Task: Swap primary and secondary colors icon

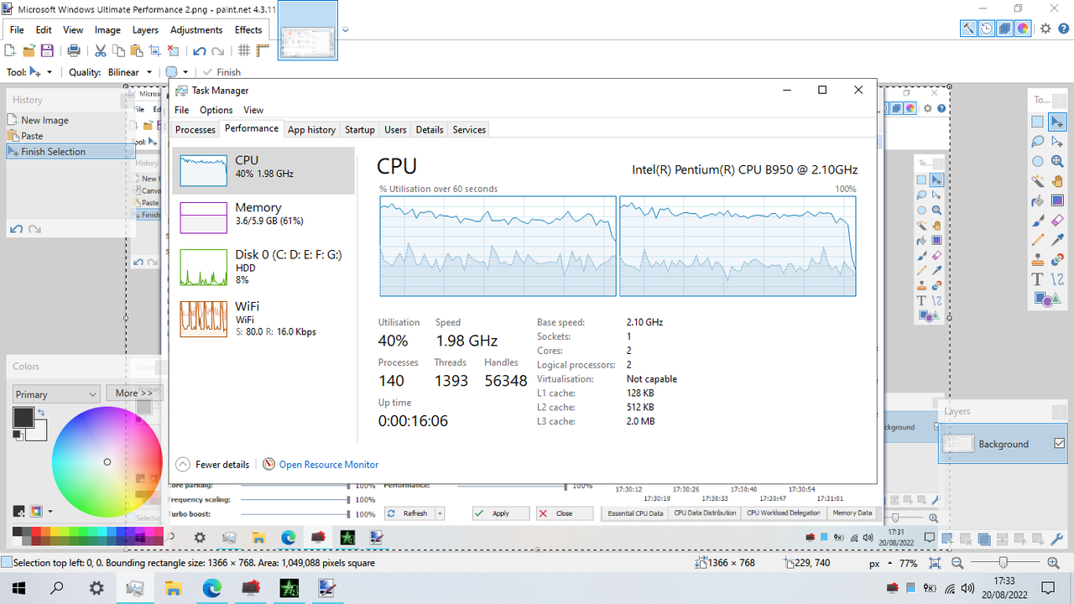Action: click(x=40, y=413)
